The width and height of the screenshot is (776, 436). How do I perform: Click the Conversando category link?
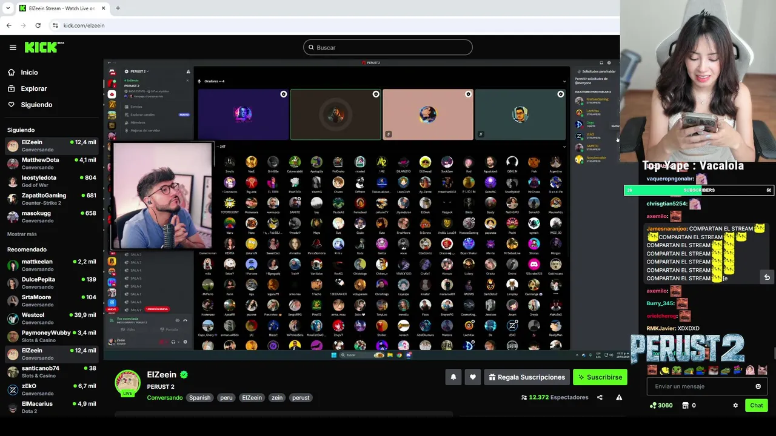pyautogui.click(x=164, y=398)
